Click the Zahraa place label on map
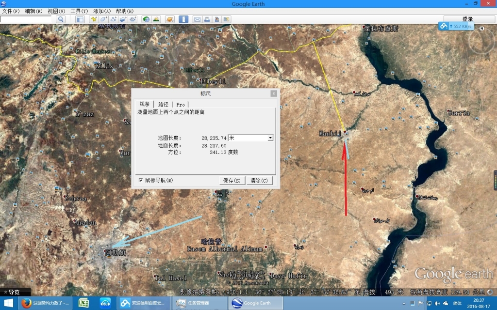 [x=76, y=198]
